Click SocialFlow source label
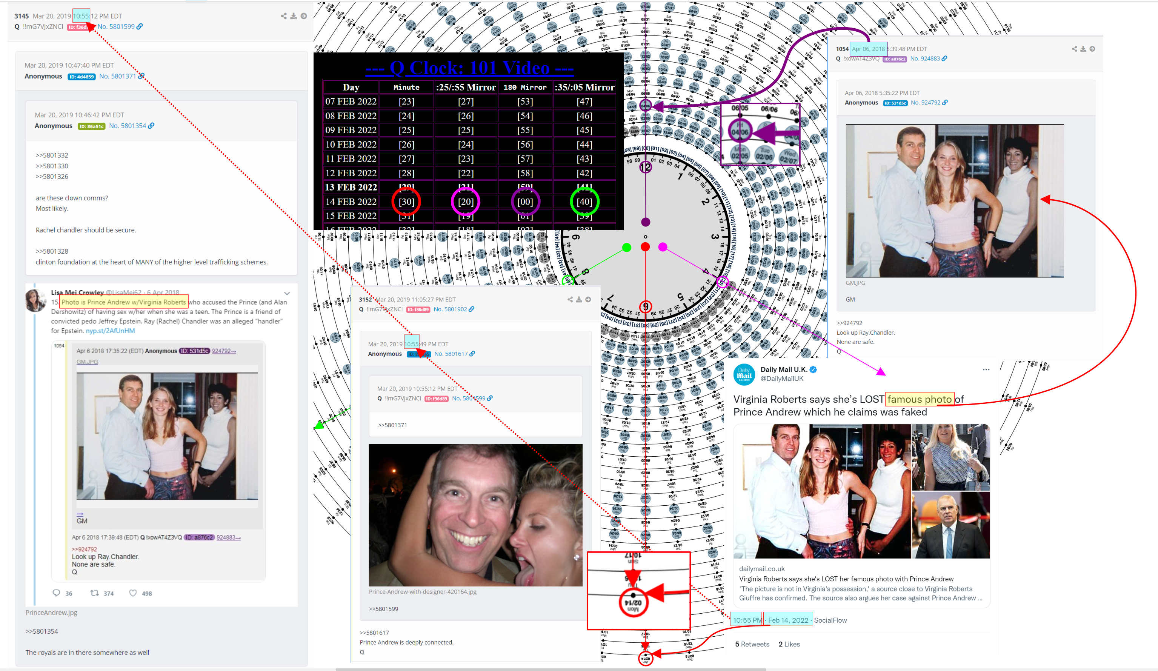Image resolution: width=1158 pixels, height=671 pixels. (830, 620)
